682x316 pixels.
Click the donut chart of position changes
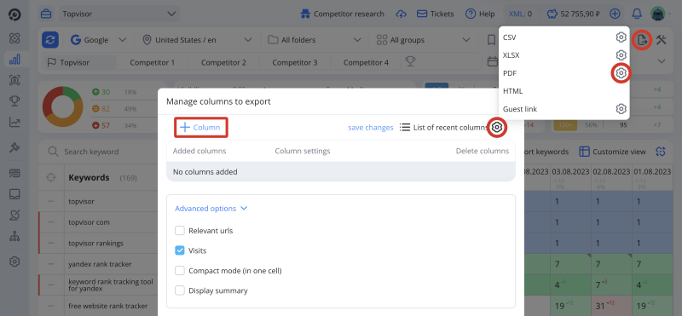coord(62,106)
